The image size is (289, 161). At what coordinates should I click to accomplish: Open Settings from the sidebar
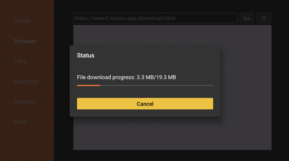[x=25, y=102]
